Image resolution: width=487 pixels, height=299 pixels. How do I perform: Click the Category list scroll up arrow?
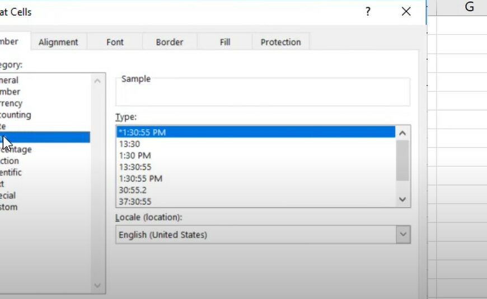coord(97,81)
